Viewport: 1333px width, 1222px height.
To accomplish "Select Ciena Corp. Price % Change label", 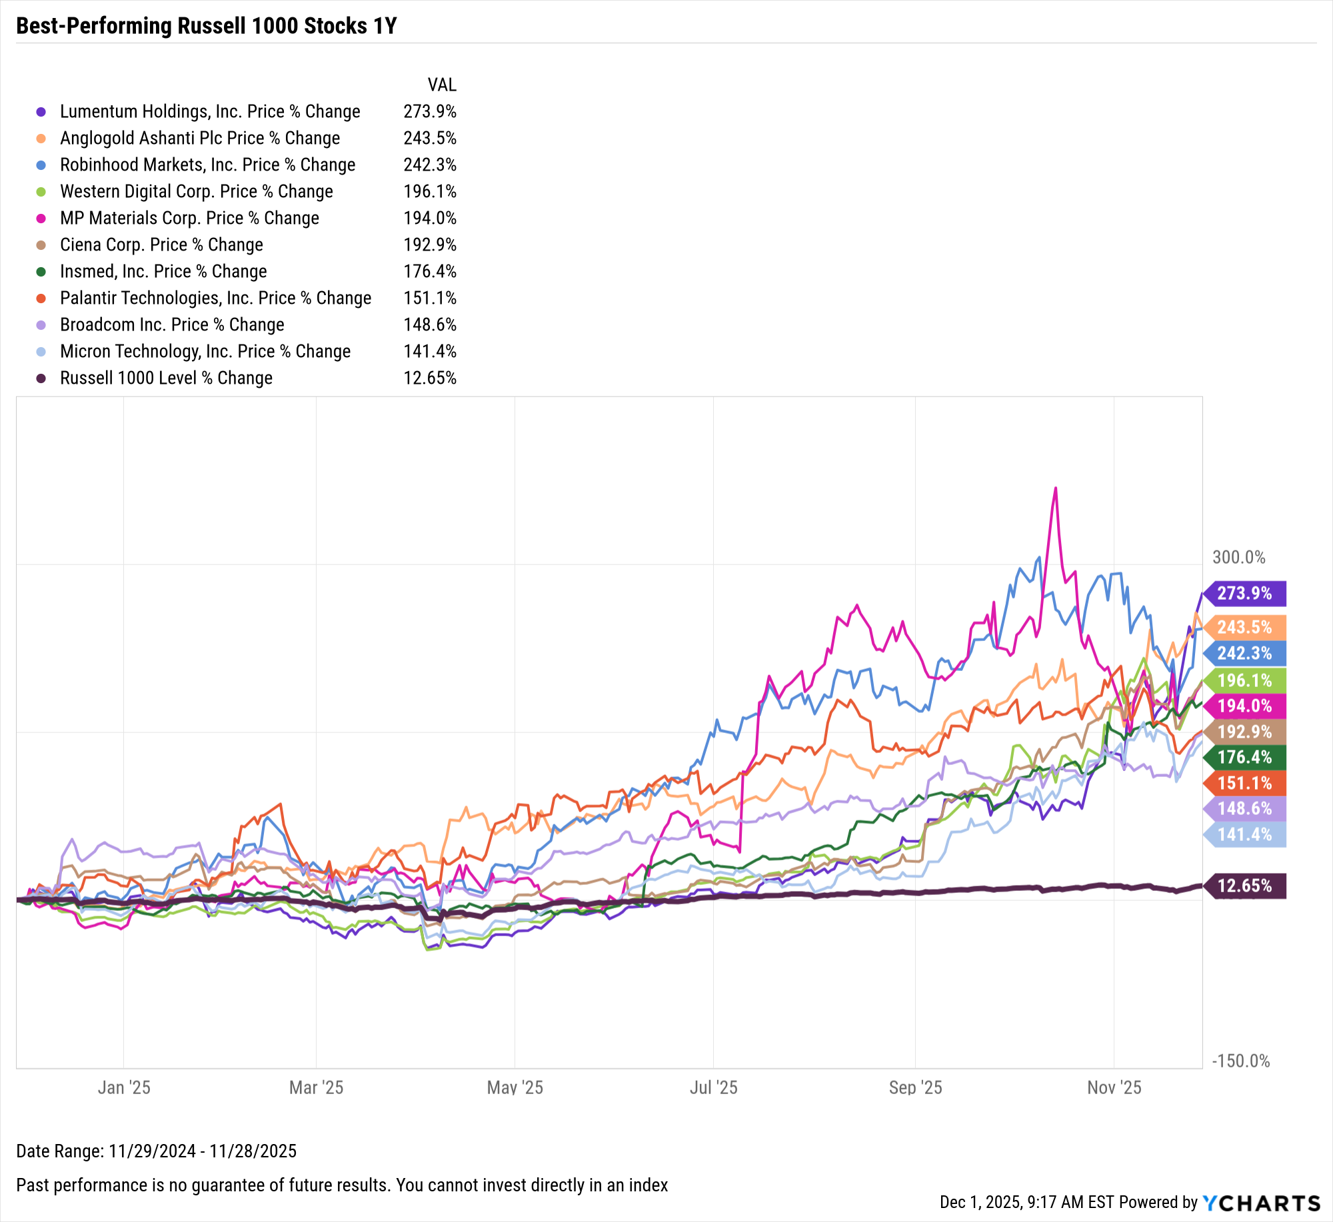I will 161,245.
